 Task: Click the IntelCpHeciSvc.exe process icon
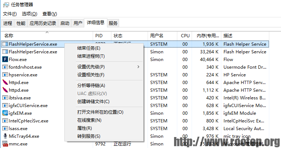click(x=5, y=121)
